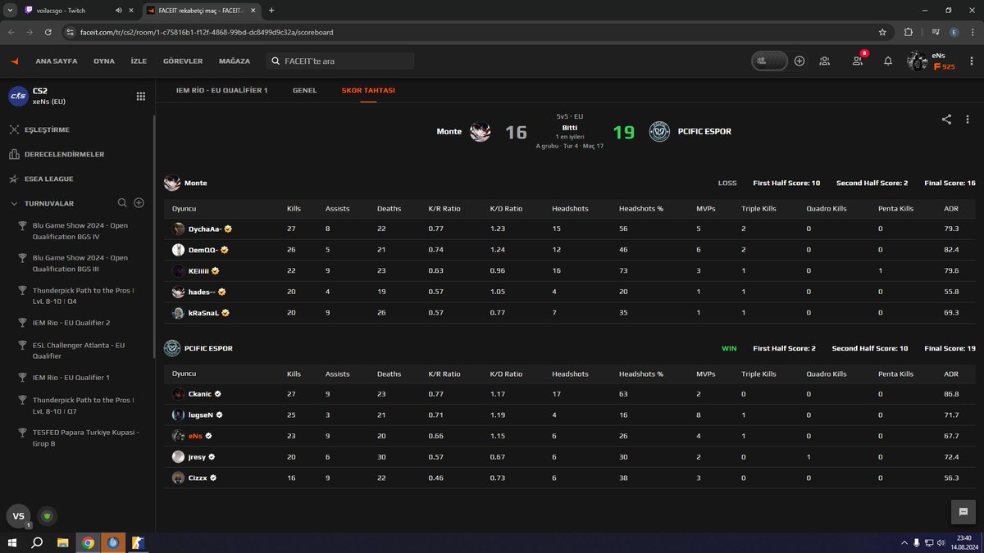Open the Chrome extensions puzzle icon
984x553 pixels.
click(909, 32)
